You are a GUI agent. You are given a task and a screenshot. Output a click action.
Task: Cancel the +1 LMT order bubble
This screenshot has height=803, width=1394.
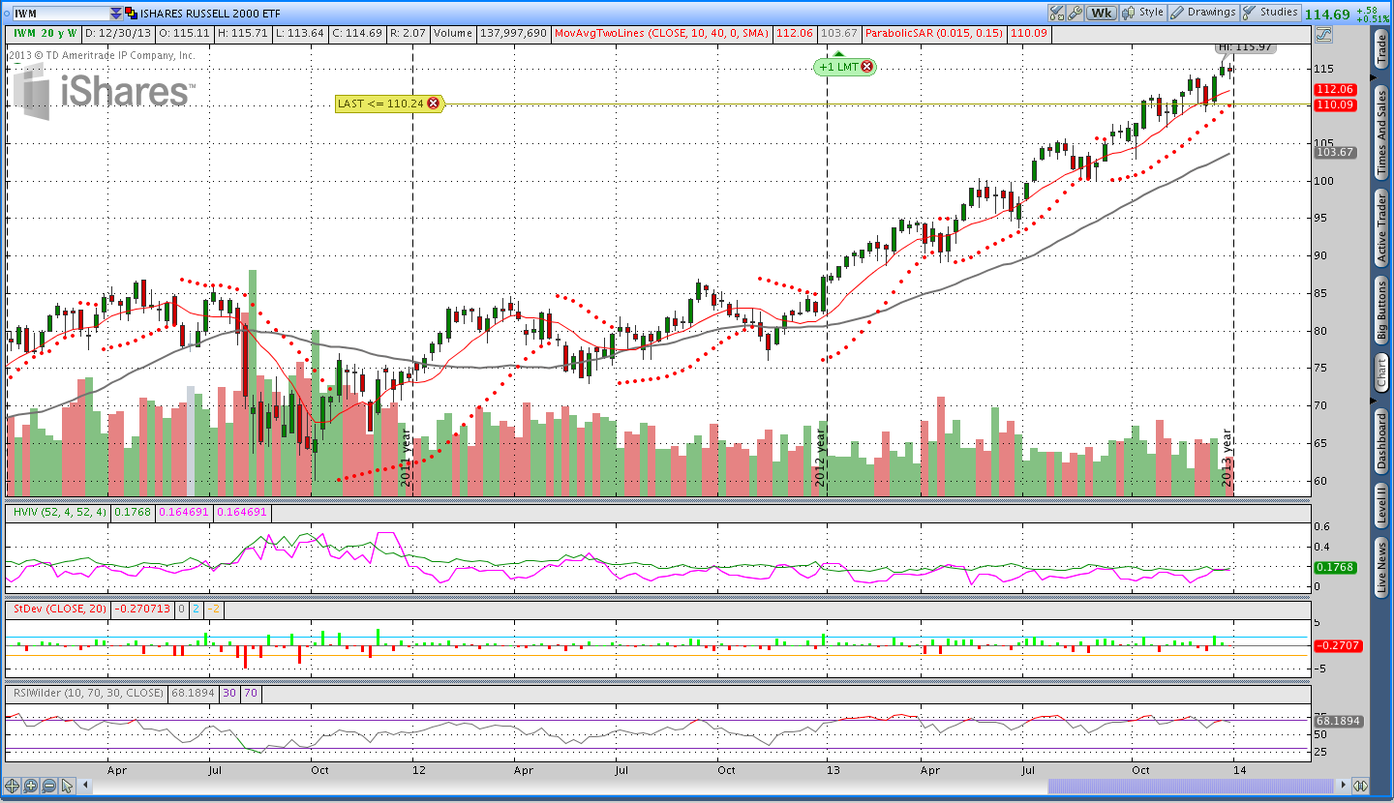pyautogui.click(x=866, y=67)
